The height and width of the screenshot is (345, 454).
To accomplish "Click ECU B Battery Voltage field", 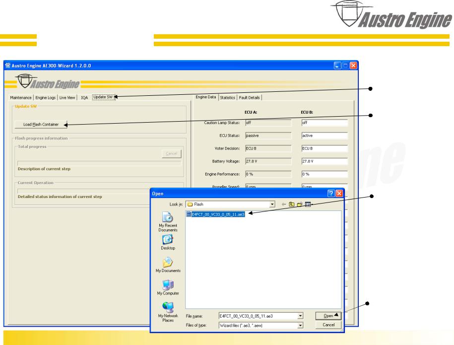I will [x=324, y=161].
